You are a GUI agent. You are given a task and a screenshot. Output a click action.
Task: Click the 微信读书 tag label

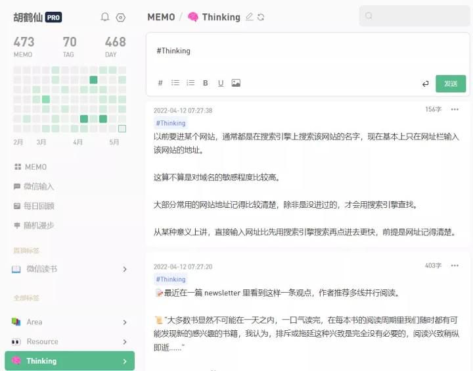coord(41,269)
